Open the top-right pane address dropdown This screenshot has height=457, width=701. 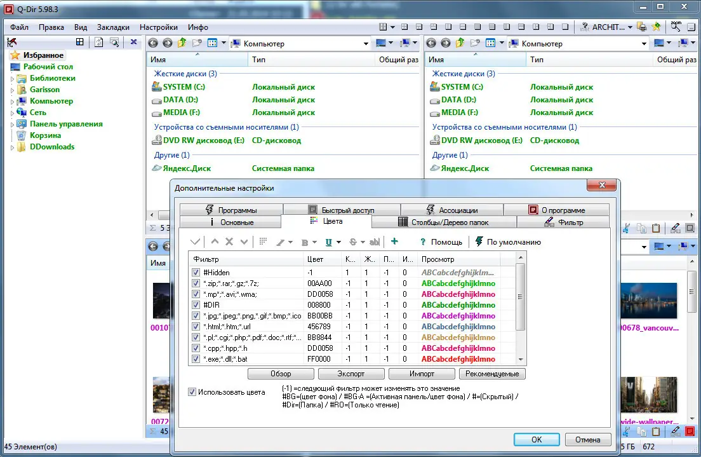(x=644, y=43)
